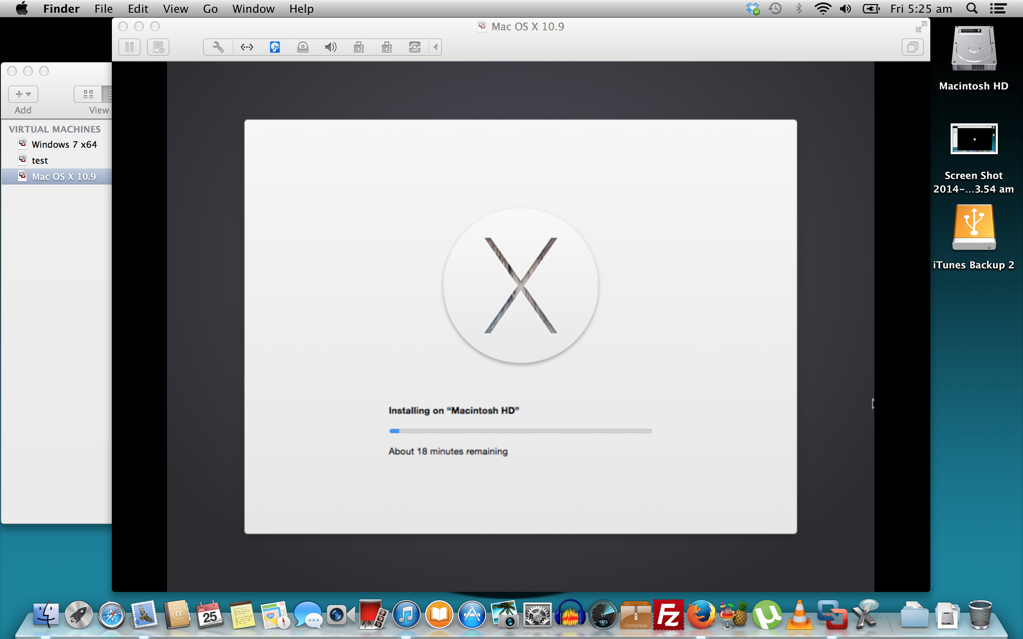
Task: Collapse the VM device toolbar arrow
Action: coord(436,47)
